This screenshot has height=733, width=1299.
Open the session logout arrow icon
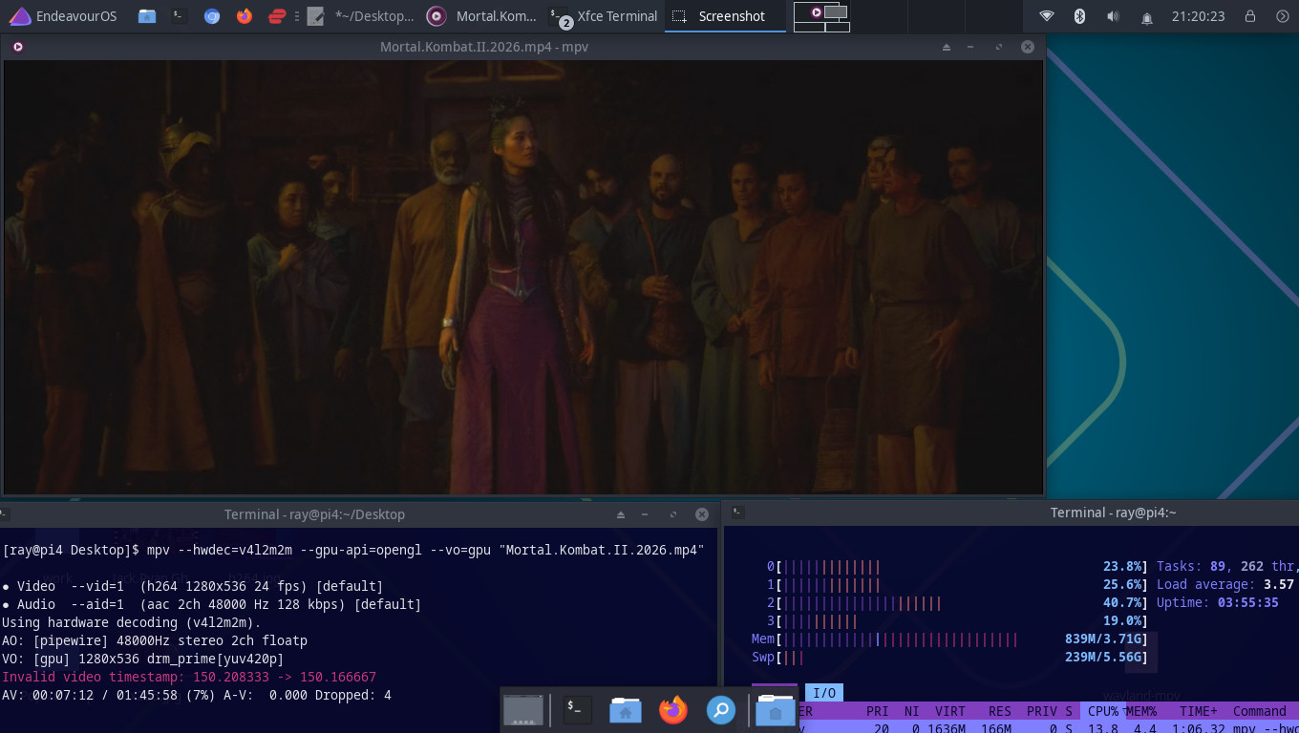click(1282, 16)
